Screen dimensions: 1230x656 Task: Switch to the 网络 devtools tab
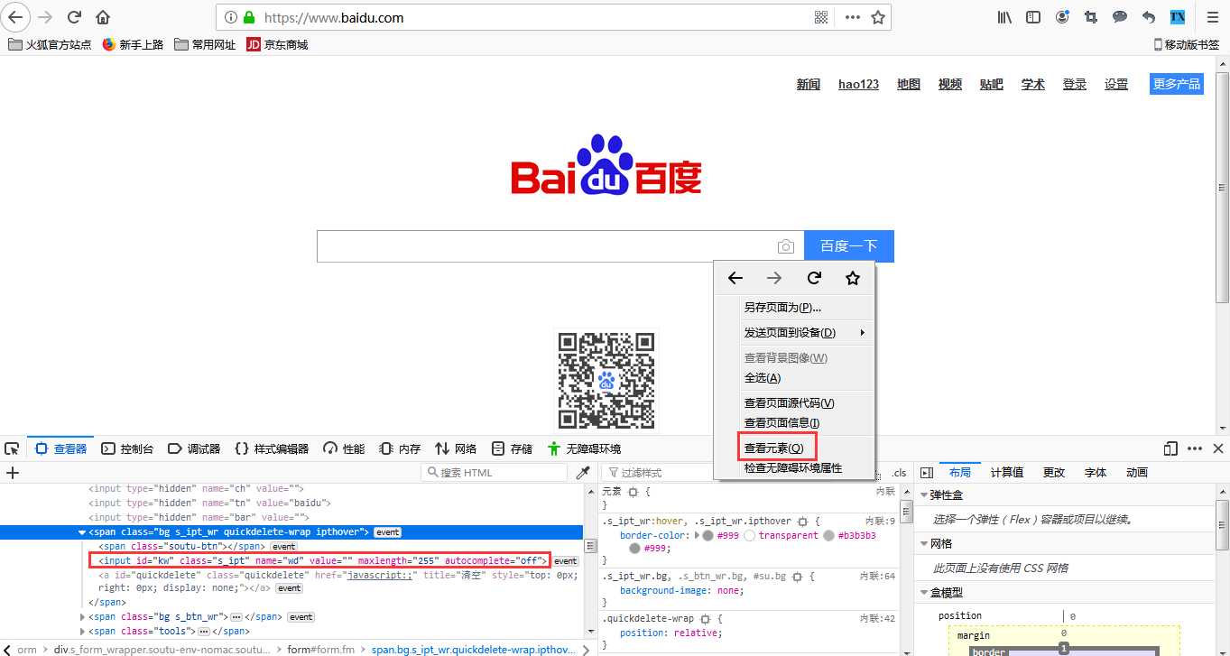(456, 448)
